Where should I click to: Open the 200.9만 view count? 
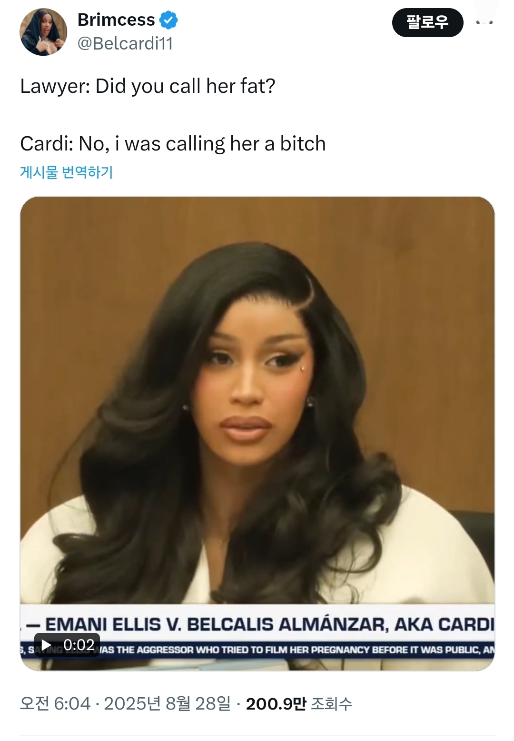(x=276, y=703)
